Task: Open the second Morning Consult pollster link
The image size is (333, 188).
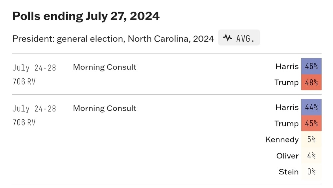Action: (x=105, y=108)
